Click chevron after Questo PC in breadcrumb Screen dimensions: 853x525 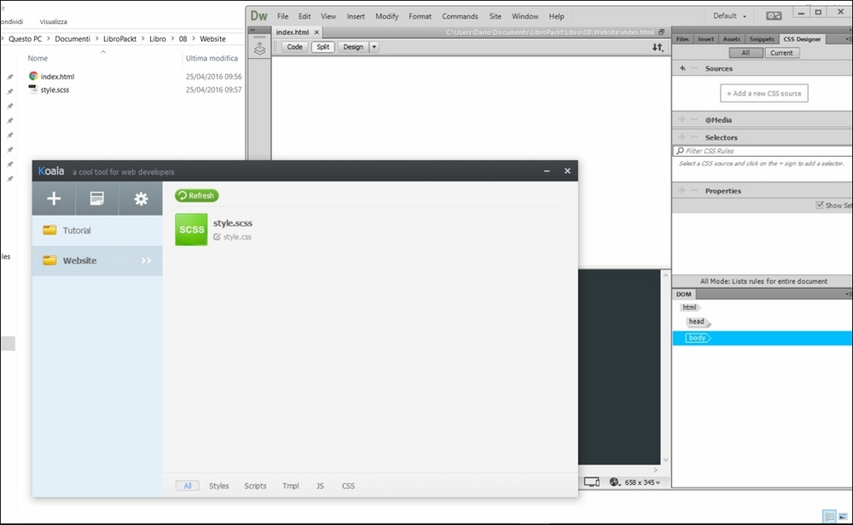tap(48, 38)
